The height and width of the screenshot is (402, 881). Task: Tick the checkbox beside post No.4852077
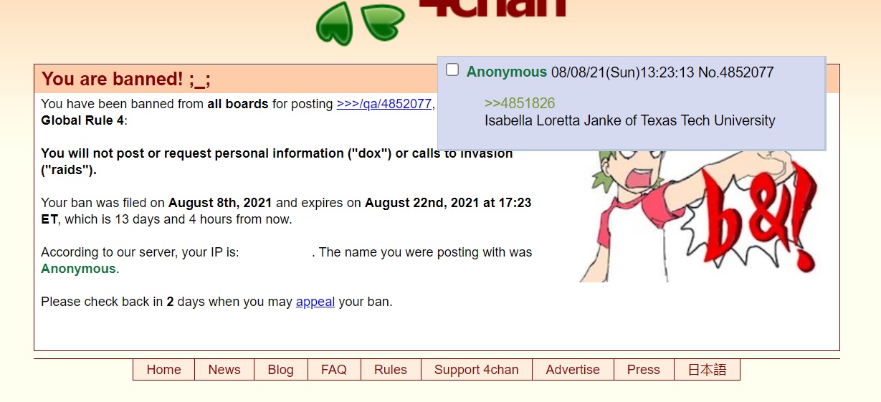coord(452,70)
